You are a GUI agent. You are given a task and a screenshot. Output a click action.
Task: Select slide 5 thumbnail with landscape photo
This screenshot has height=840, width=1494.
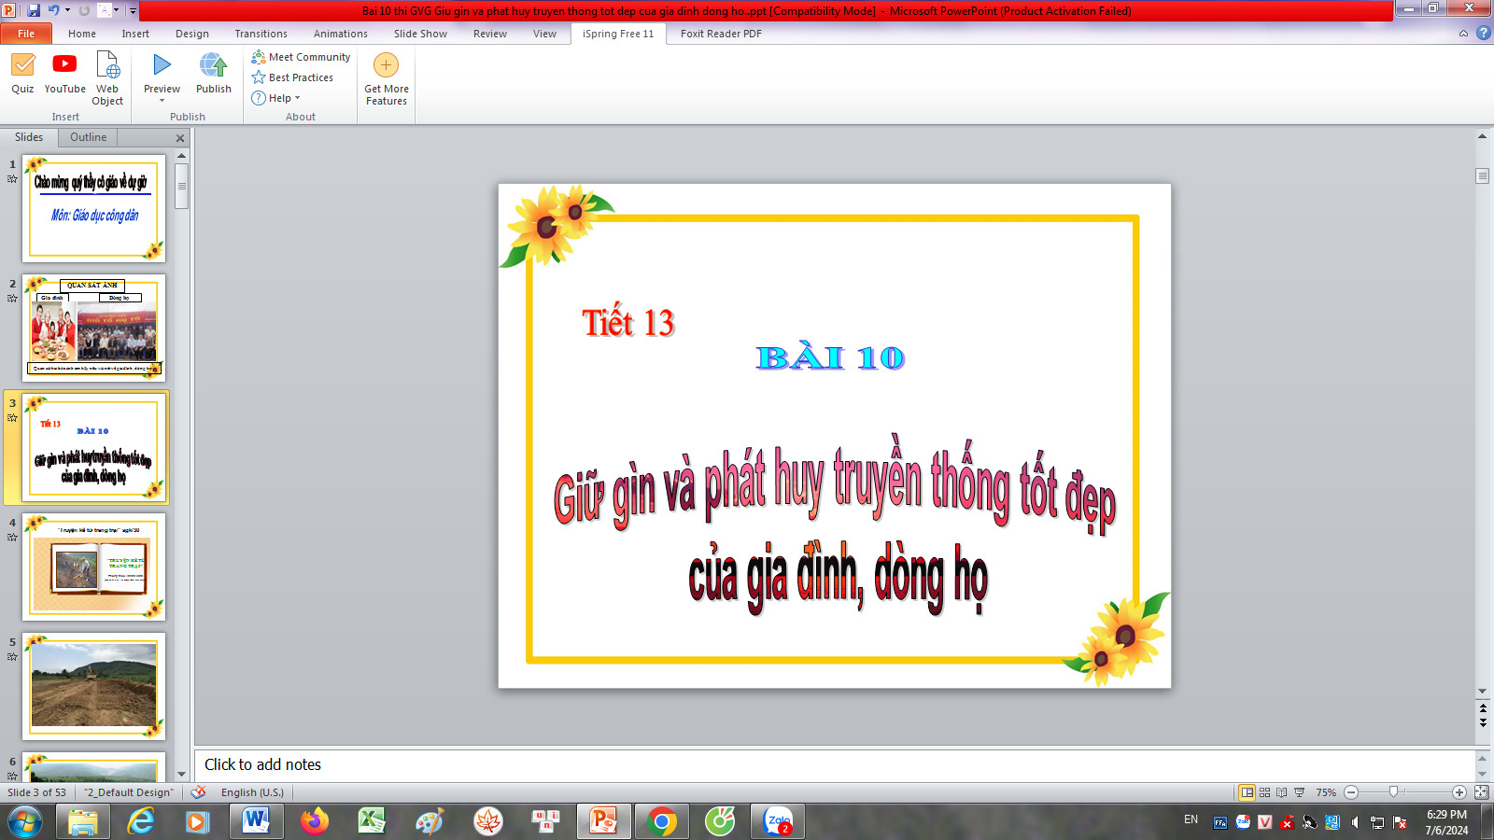(94, 686)
